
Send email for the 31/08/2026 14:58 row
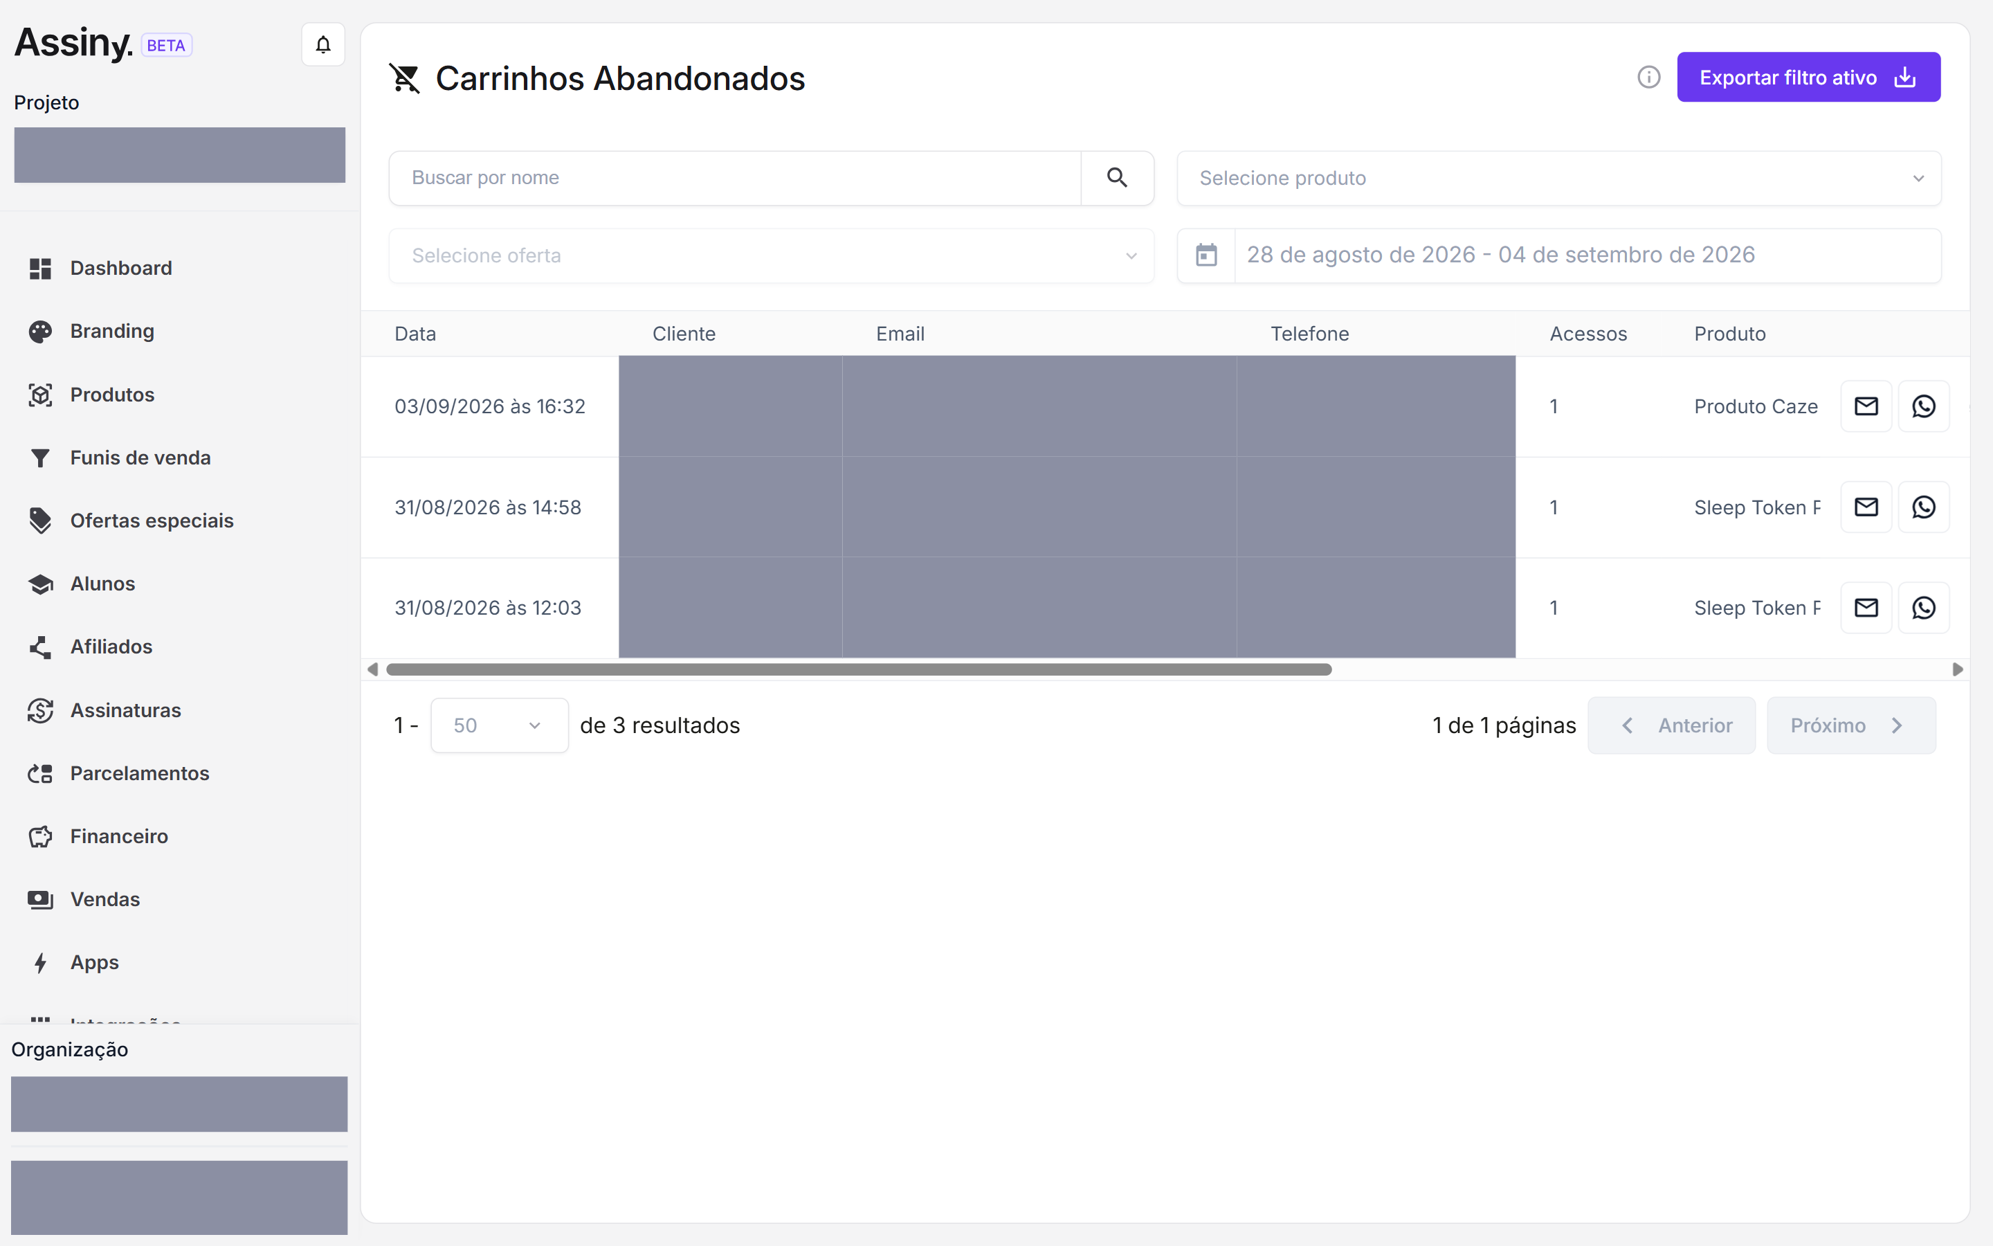tap(1866, 507)
